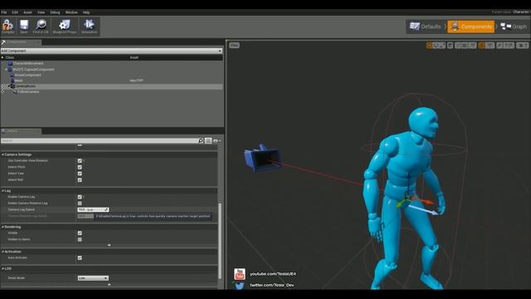Click the property matrix grid icon
Viewport: 531px width, 299px height.
(208, 140)
